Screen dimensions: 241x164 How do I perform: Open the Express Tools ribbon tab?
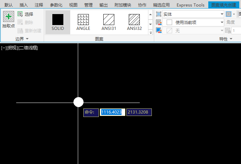click(x=190, y=5)
